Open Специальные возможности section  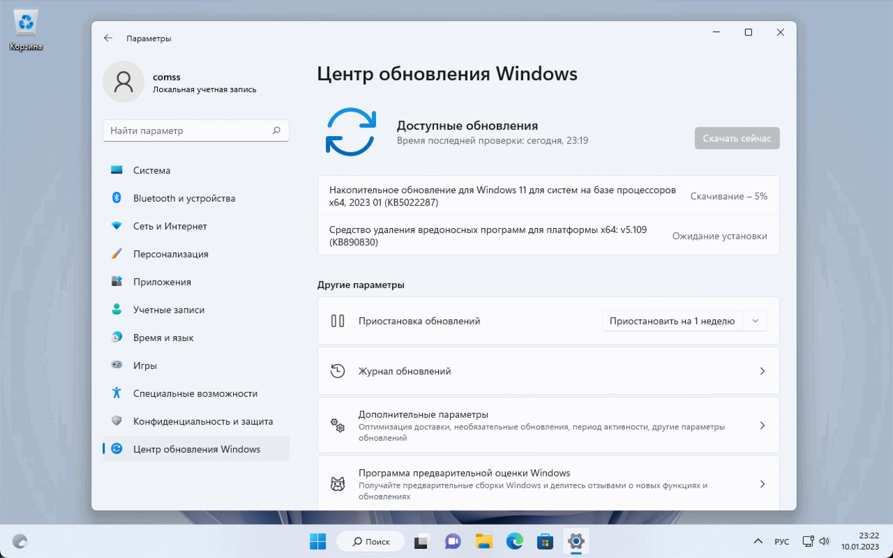click(196, 393)
